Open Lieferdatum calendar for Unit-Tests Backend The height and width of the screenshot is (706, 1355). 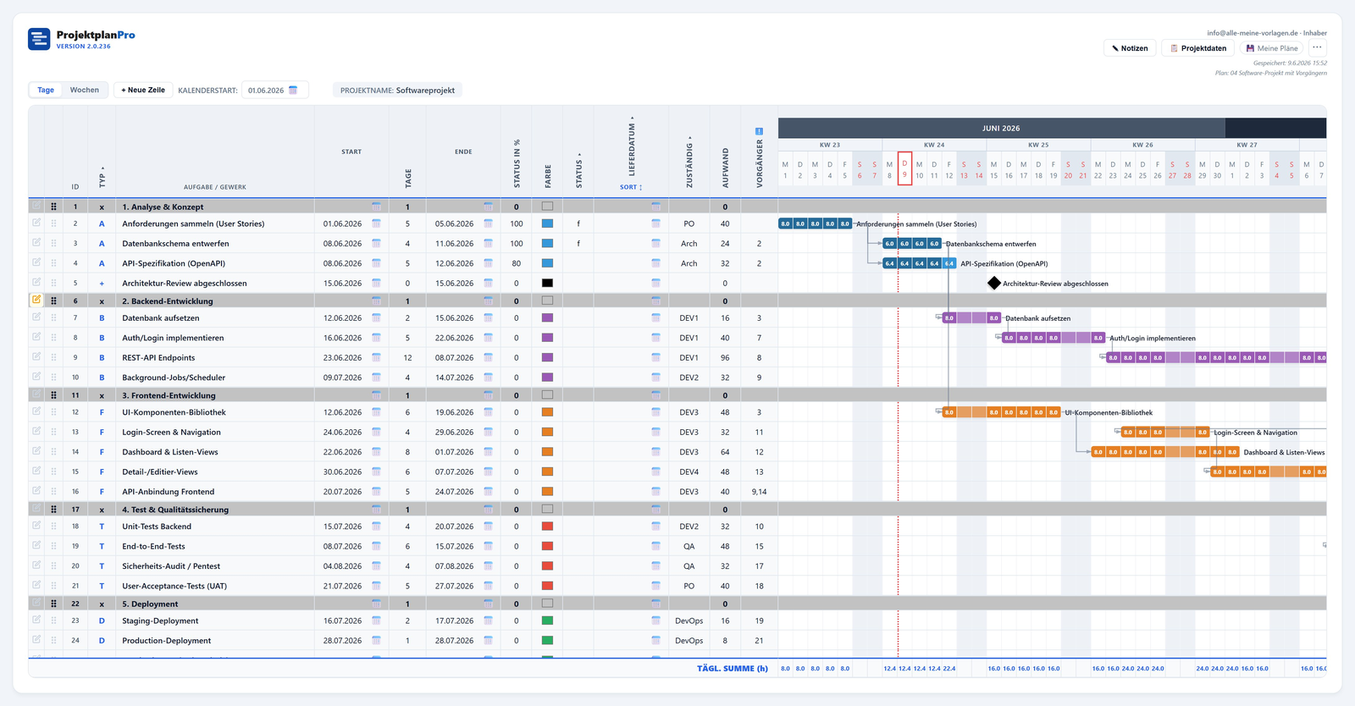point(655,527)
